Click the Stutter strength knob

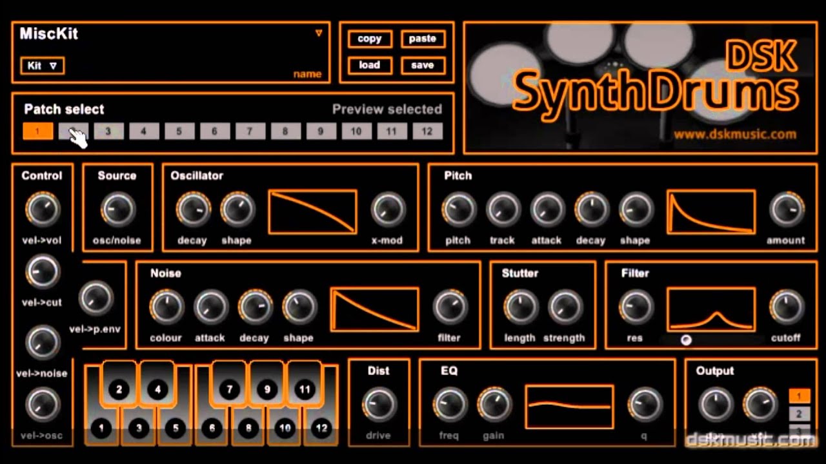click(565, 307)
